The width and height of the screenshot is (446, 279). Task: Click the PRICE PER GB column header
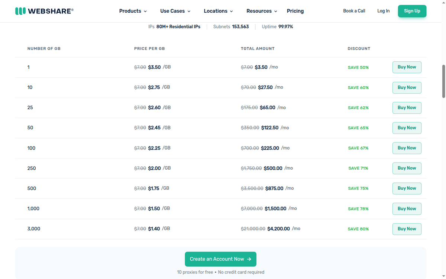pyautogui.click(x=149, y=49)
